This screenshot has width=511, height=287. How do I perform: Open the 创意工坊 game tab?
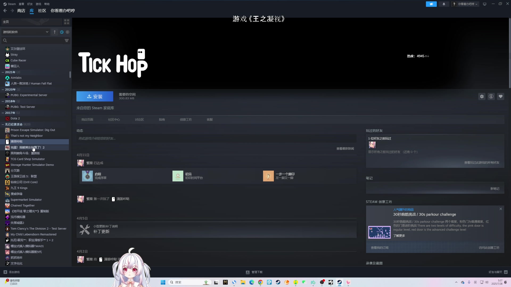coord(186,120)
